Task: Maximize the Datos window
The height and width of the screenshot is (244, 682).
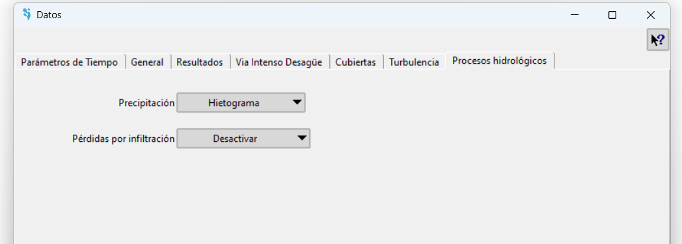Action: (612, 15)
